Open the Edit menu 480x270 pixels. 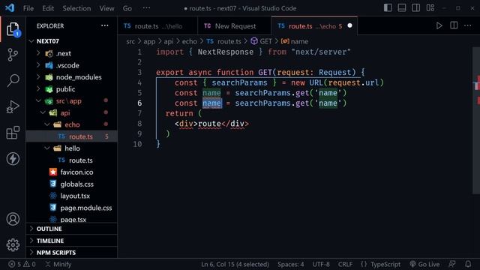48,8
